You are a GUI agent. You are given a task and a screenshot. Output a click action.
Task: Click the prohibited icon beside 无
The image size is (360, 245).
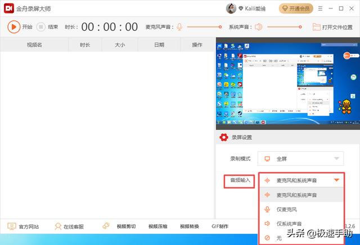click(x=267, y=238)
